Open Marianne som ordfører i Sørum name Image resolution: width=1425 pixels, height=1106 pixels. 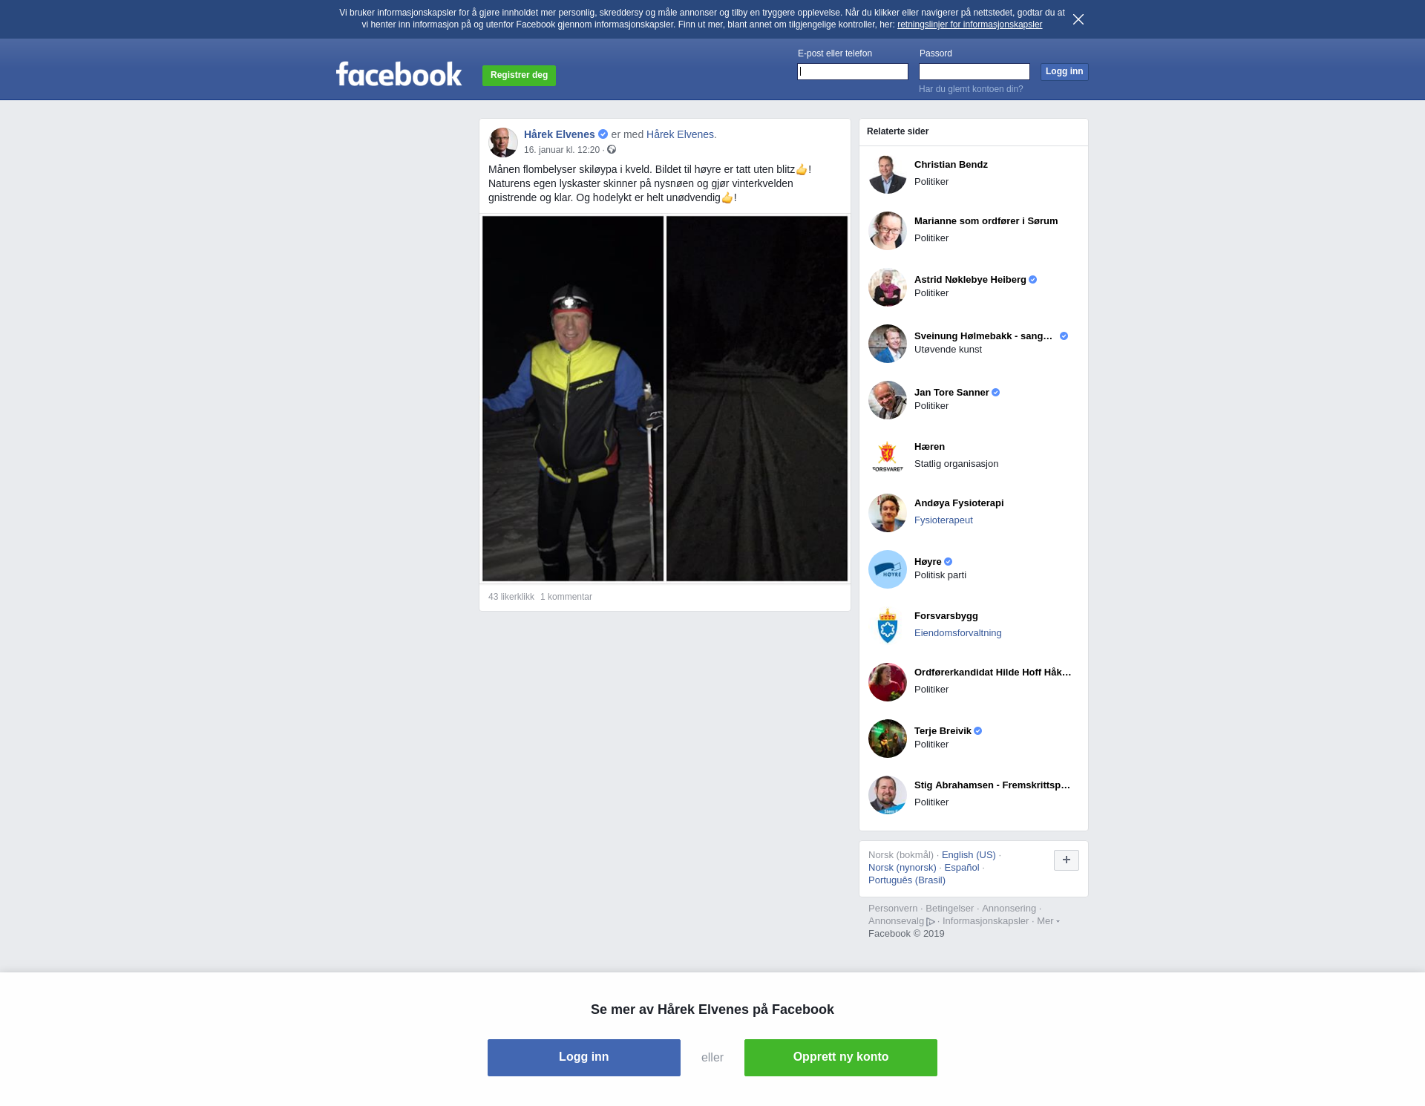tap(986, 221)
